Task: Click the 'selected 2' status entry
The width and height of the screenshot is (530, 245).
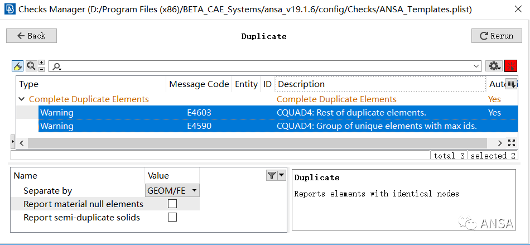Action: [x=493, y=156]
